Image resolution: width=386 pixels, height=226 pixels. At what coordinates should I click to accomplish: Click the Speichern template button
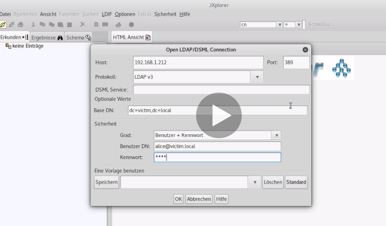click(x=107, y=182)
